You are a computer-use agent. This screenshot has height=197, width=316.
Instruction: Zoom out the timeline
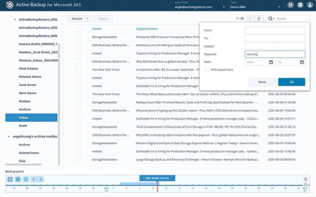point(305,185)
